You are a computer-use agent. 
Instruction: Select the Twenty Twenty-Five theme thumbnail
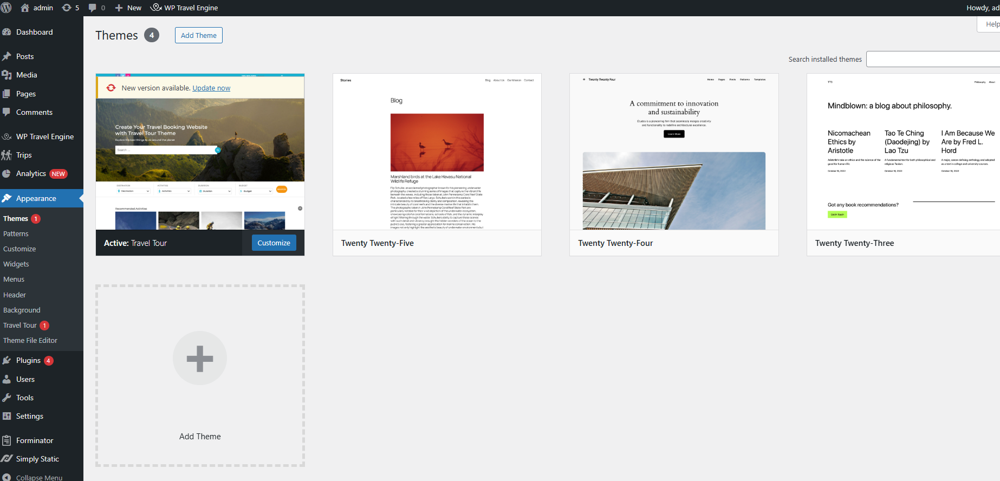tap(437, 152)
